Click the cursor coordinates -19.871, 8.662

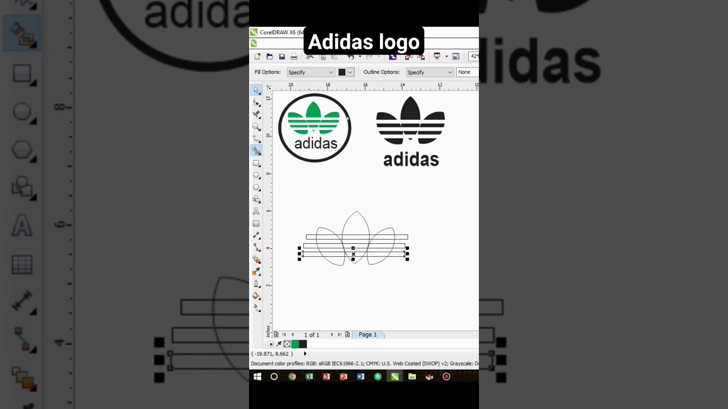coord(272,353)
